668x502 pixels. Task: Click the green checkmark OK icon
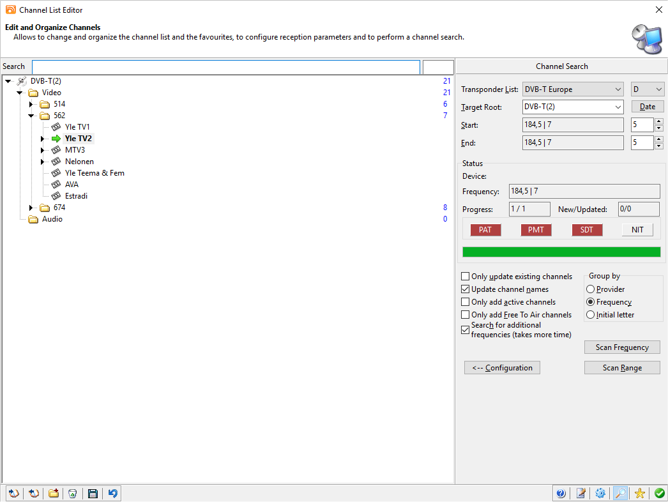(659, 493)
